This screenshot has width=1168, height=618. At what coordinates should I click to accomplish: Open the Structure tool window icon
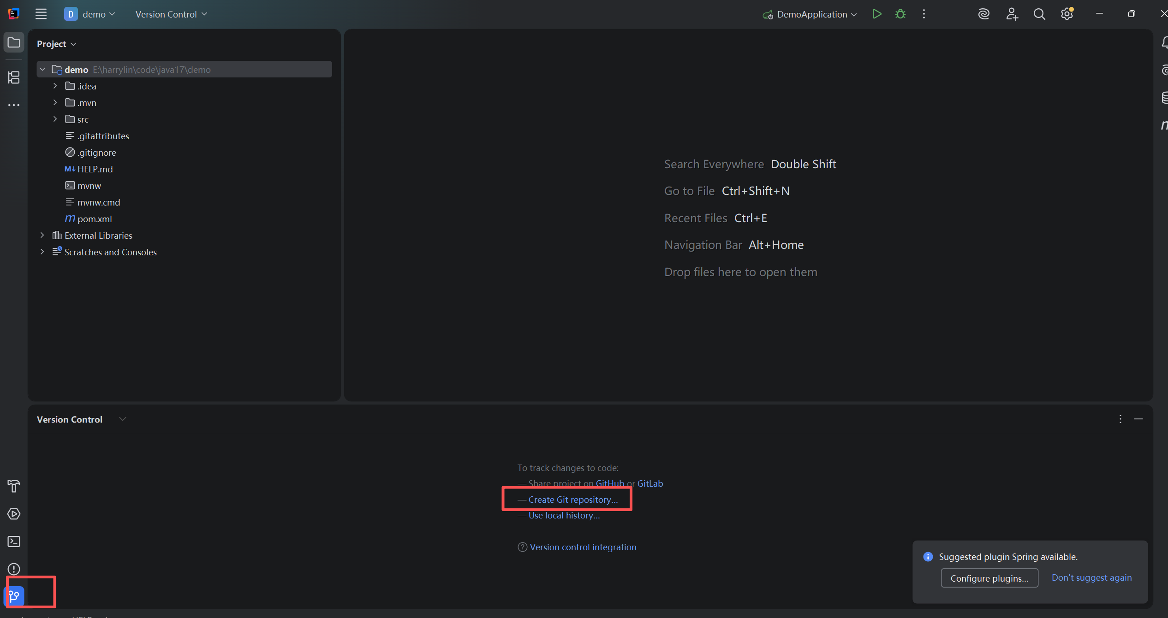click(14, 77)
